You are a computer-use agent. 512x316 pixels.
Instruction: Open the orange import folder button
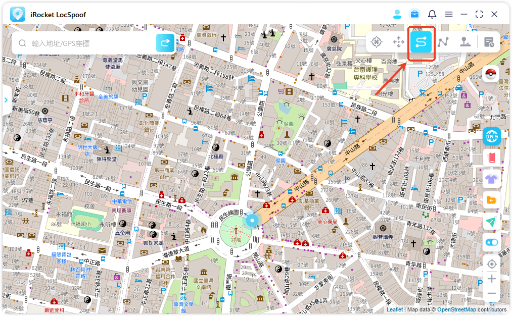[x=491, y=200]
